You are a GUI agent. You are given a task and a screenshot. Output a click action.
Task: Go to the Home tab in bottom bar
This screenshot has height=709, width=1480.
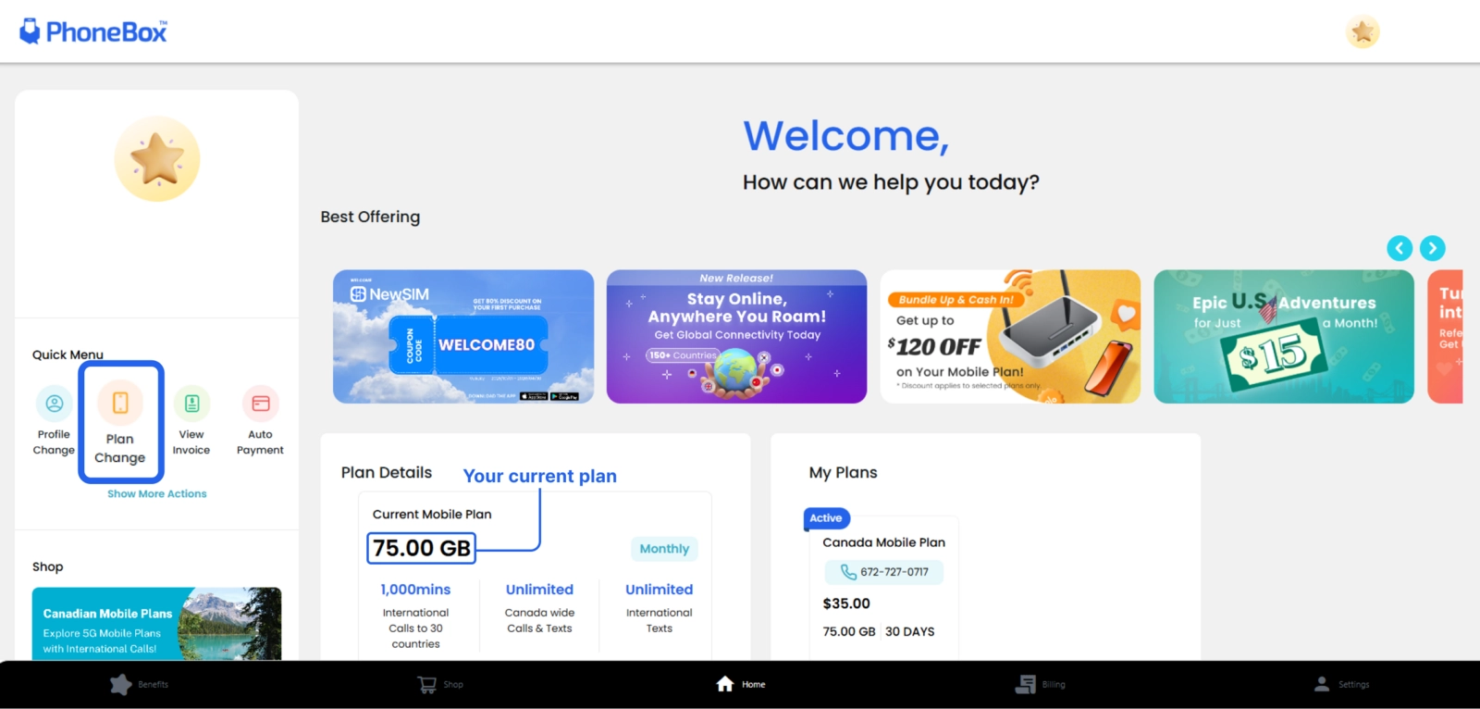[741, 685]
